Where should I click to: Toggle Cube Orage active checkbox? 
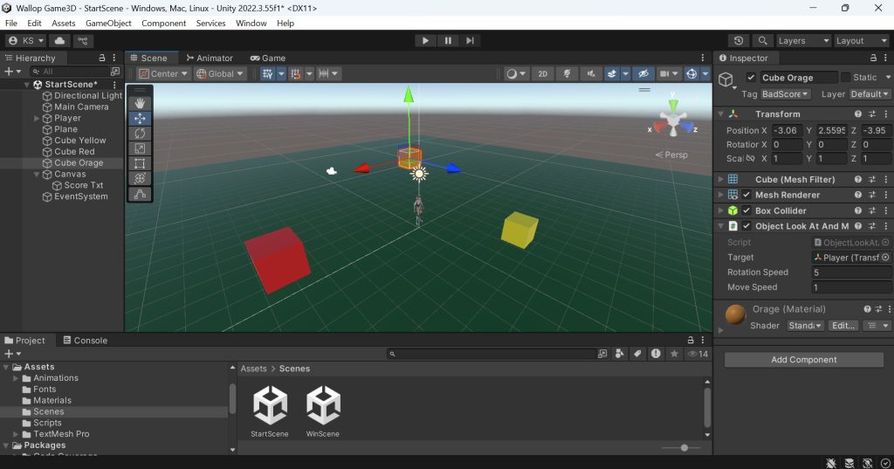point(751,78)
